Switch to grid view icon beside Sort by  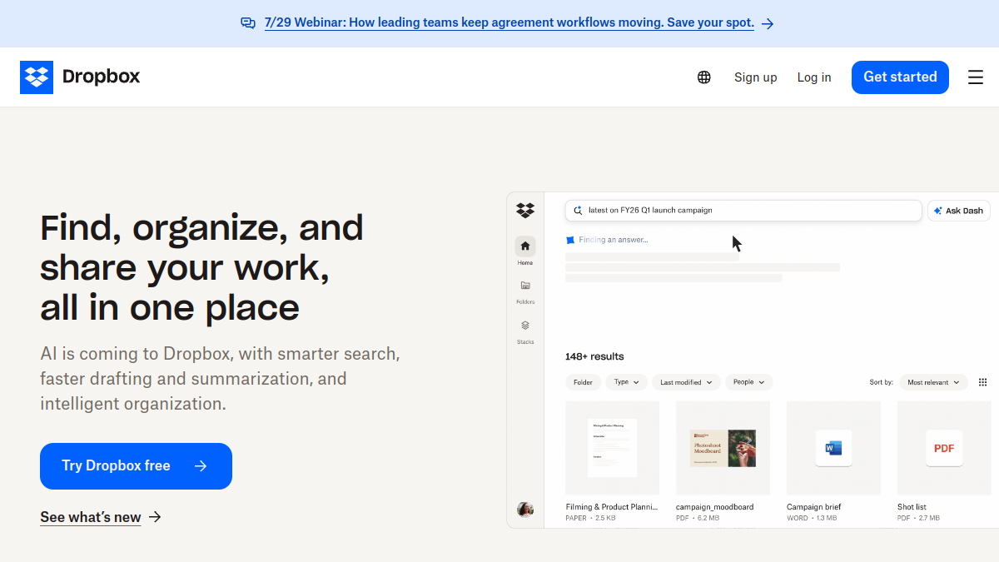click(982, 382)
